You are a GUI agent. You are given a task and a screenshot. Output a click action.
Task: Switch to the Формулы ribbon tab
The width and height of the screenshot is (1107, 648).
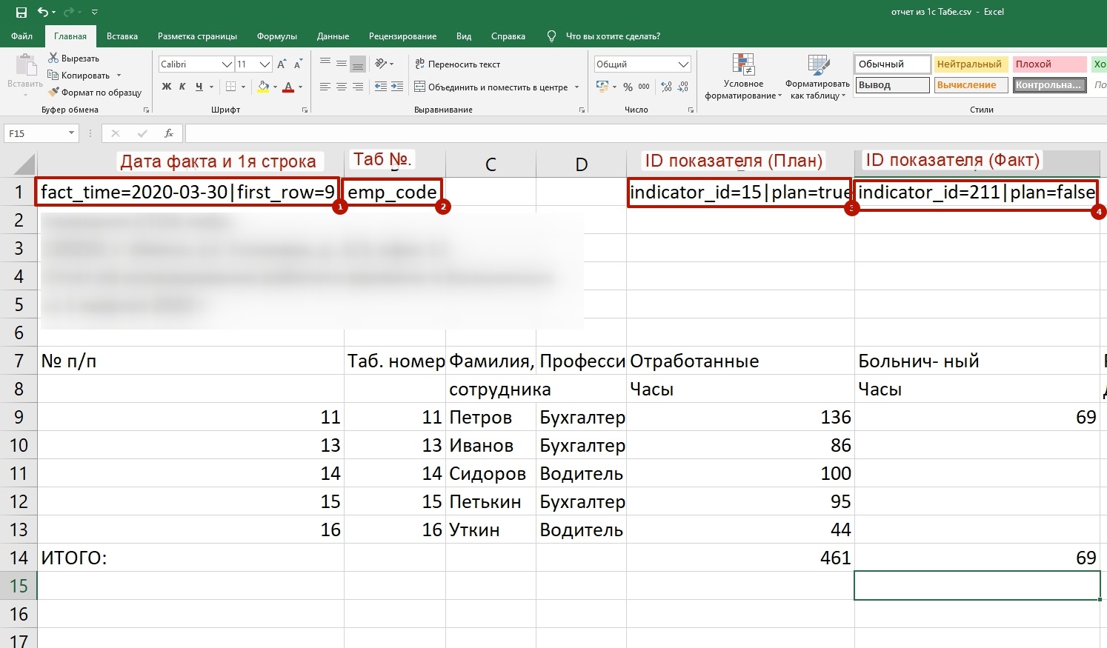(x=276, y=36)
